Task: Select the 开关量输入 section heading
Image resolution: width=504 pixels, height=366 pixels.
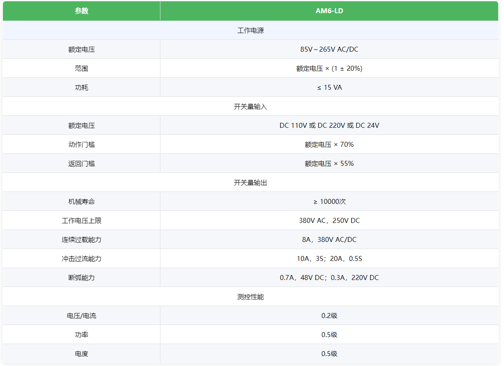Action: coord(251,107)
